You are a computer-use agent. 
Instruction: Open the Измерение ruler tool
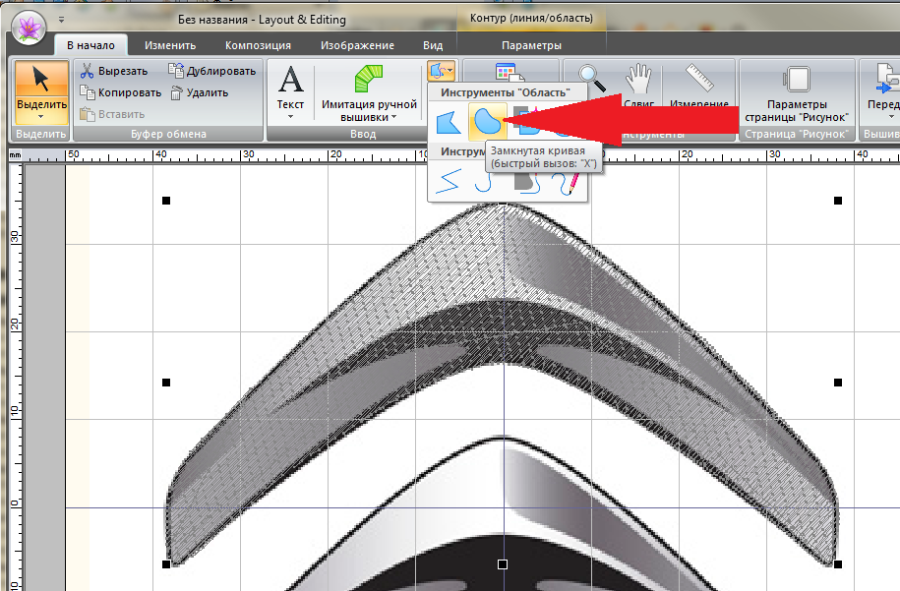(x=699, y=79)
